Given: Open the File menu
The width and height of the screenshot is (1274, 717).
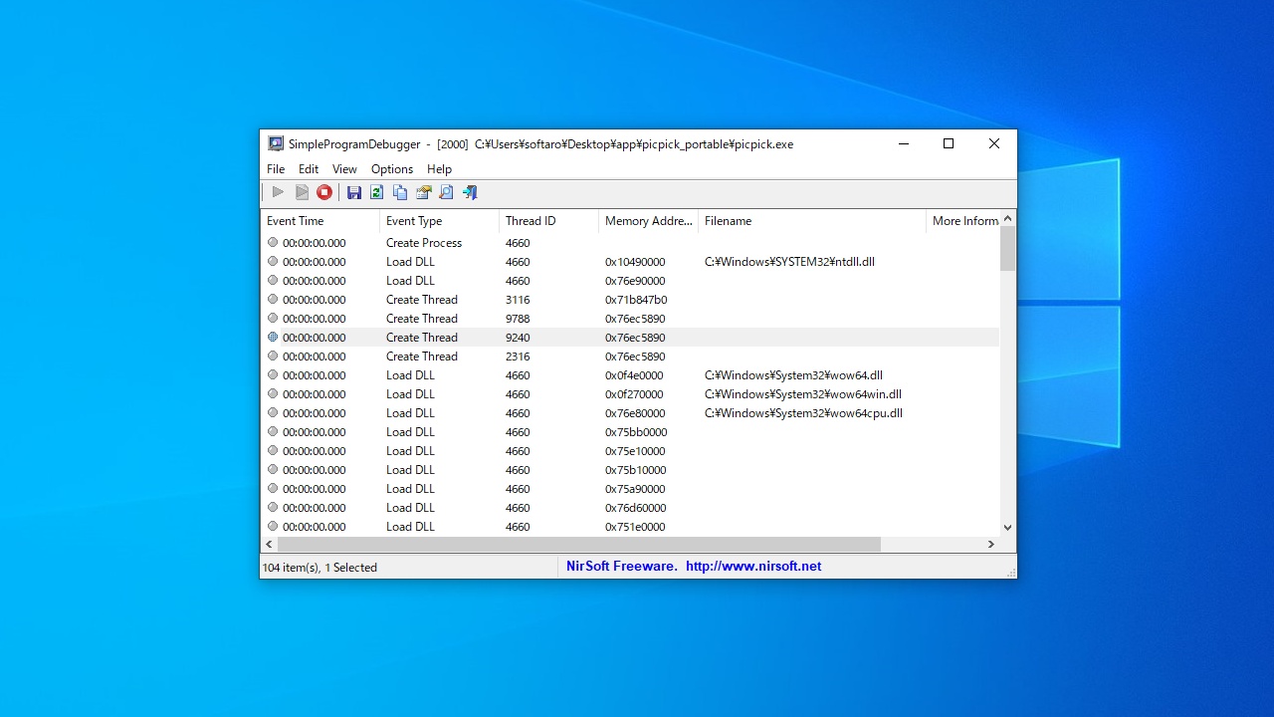Looking at the screenshot, I should point(276,169).
